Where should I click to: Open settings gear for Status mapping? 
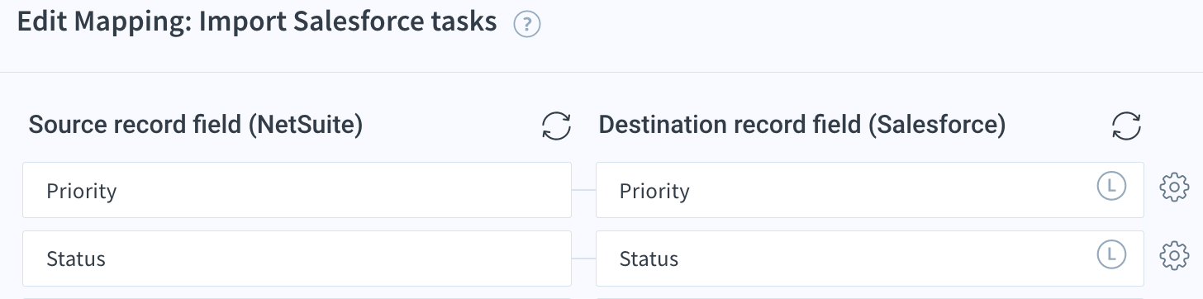click(x=1174, y=256)
